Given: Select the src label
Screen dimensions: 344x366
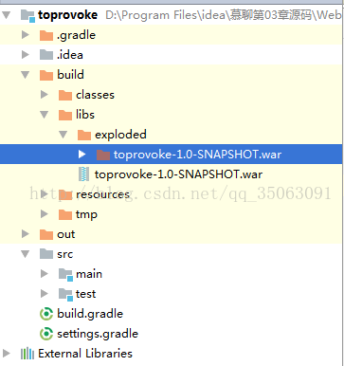Looking at the screenshot, I should pyautogui.click(x=65, y=254).
